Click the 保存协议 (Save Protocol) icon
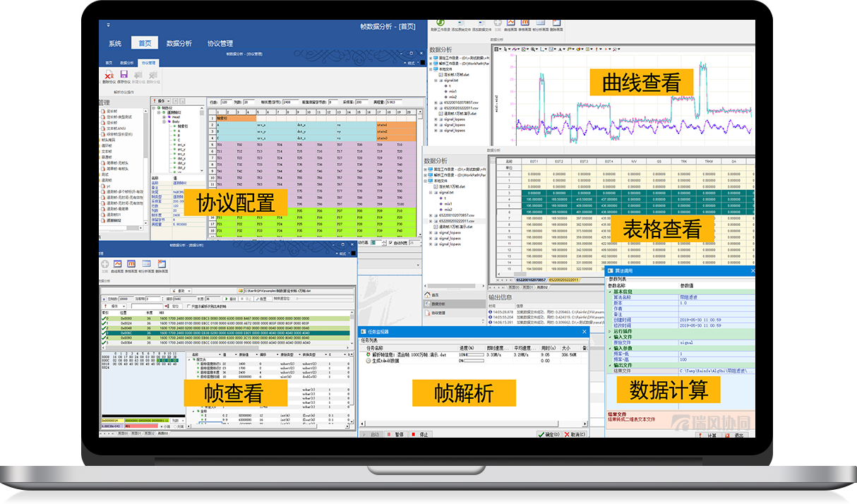857x504 pixels. [x=124, y=75]
